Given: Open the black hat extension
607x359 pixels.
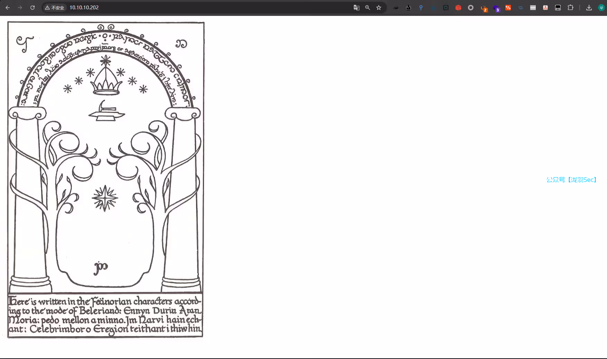Looking at the screenshot, I should (396, 8).
